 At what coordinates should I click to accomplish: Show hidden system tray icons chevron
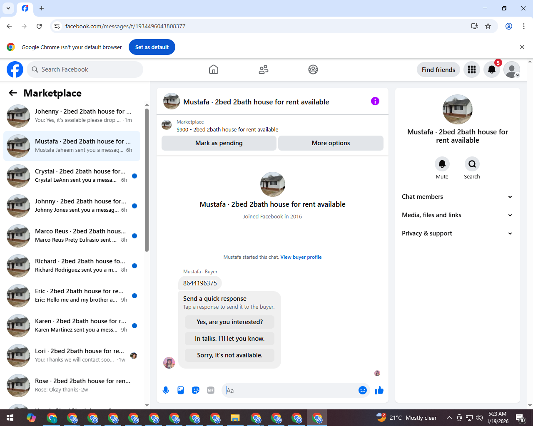pyautogui.click(x=449, y=418)
